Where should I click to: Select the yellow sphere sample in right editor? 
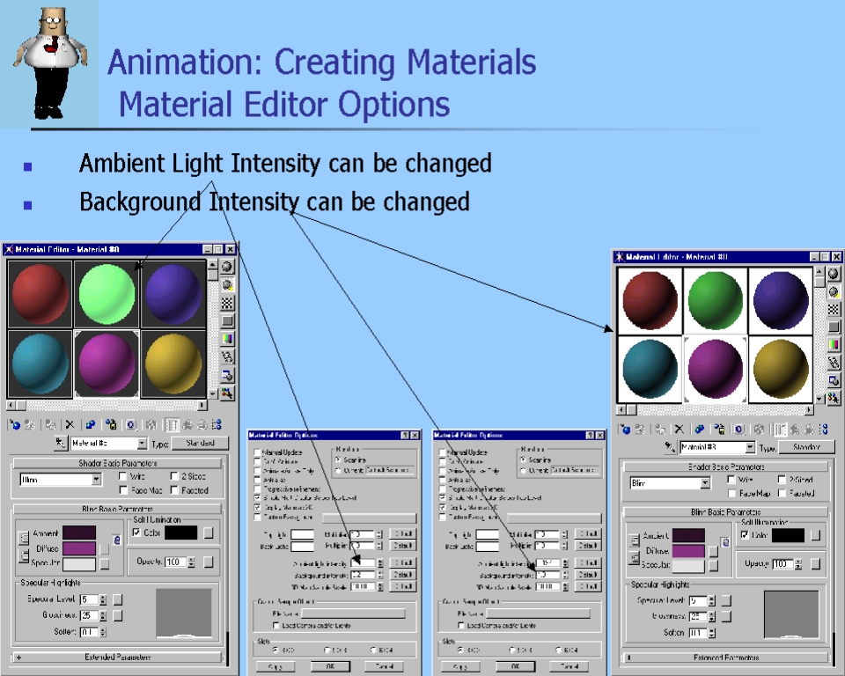click(780, 370)
